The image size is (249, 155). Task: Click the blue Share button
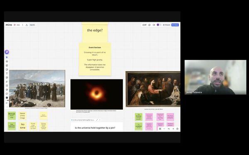pyautogui.click(x=175, y=25)
